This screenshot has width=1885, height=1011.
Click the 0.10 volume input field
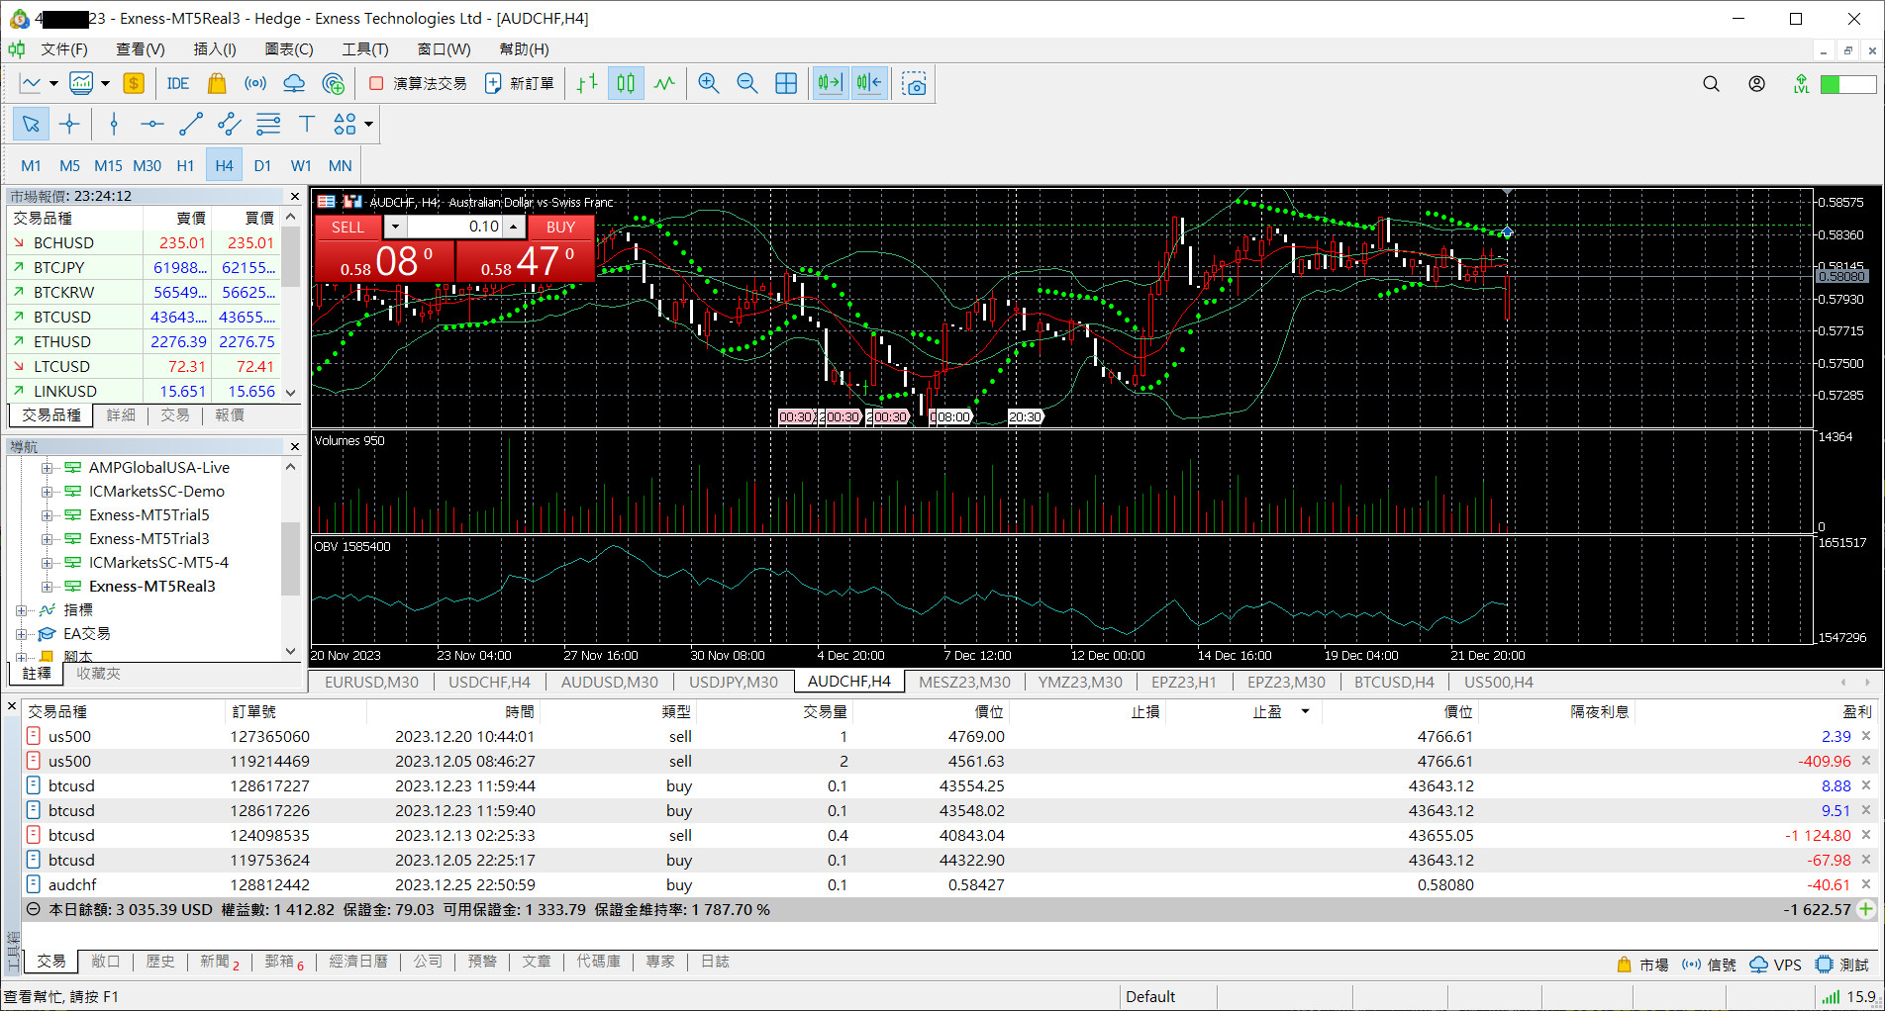click(455, 227)
